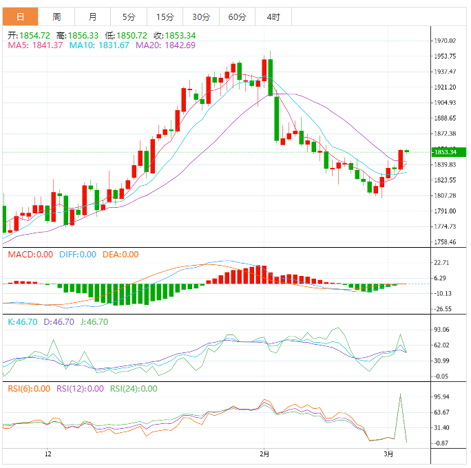471x468 pixels.
Task: Click the RSI(6) indicator label
Action: 30,388
